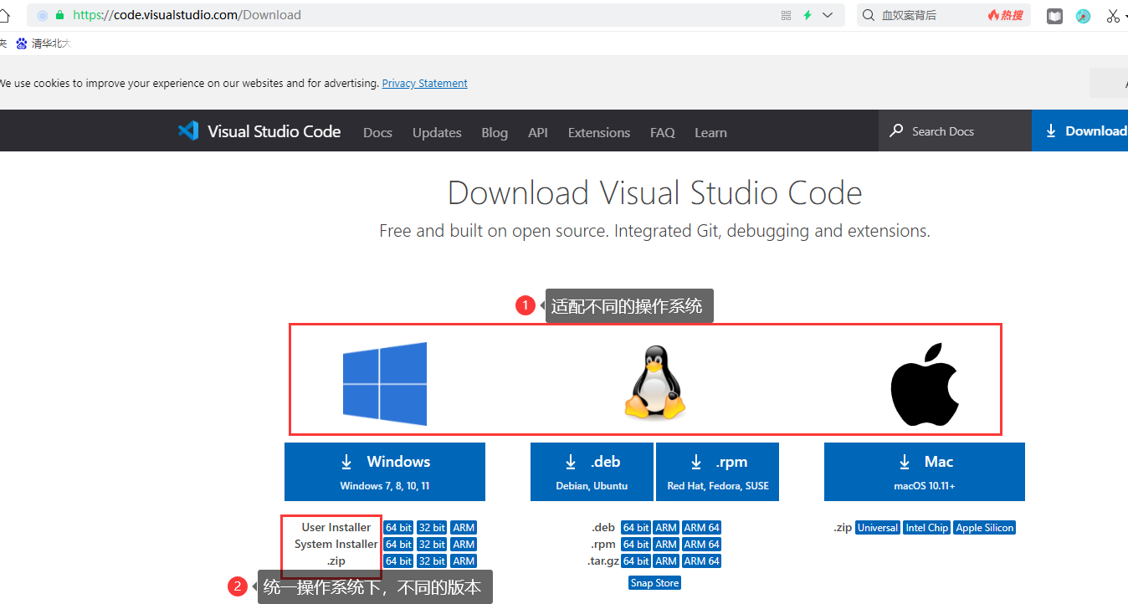
Task: Select System Installer 64 bit
Action: tap(398, 544)
